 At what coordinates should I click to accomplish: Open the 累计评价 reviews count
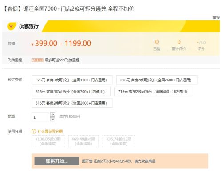click(179, 45)
